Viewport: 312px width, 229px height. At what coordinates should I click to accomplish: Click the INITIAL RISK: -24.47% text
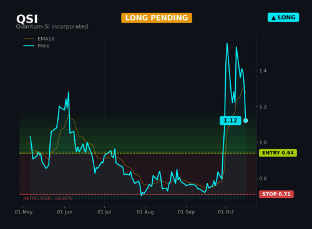(47, 198)
